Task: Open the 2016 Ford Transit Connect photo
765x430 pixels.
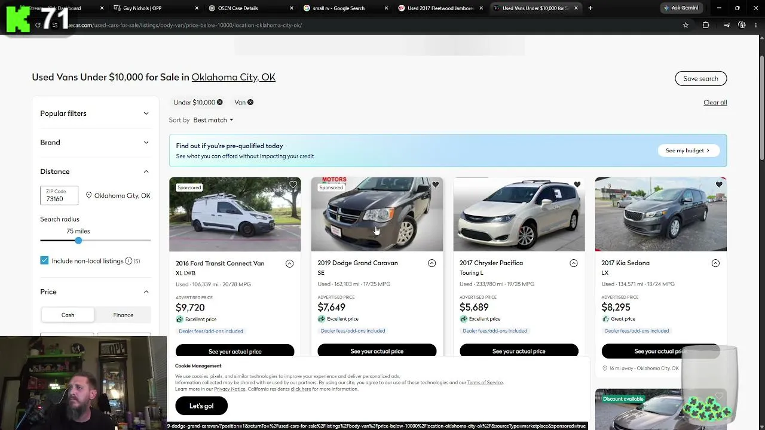Action: point(235,214)
